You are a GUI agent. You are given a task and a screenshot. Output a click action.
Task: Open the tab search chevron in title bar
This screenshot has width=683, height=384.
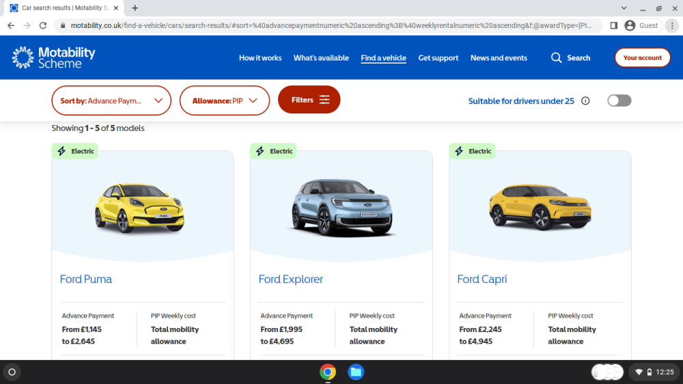tap(624, 8)
